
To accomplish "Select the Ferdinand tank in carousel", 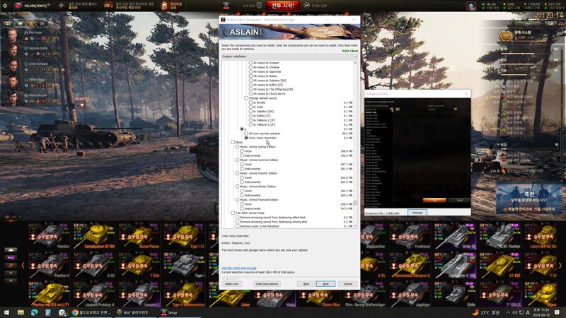I will coord(410,236).
